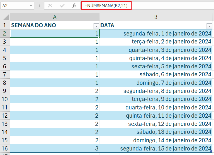Viewport: 214px width, 155px height.
Task: Select row 13 header
Action: point(5,124)
